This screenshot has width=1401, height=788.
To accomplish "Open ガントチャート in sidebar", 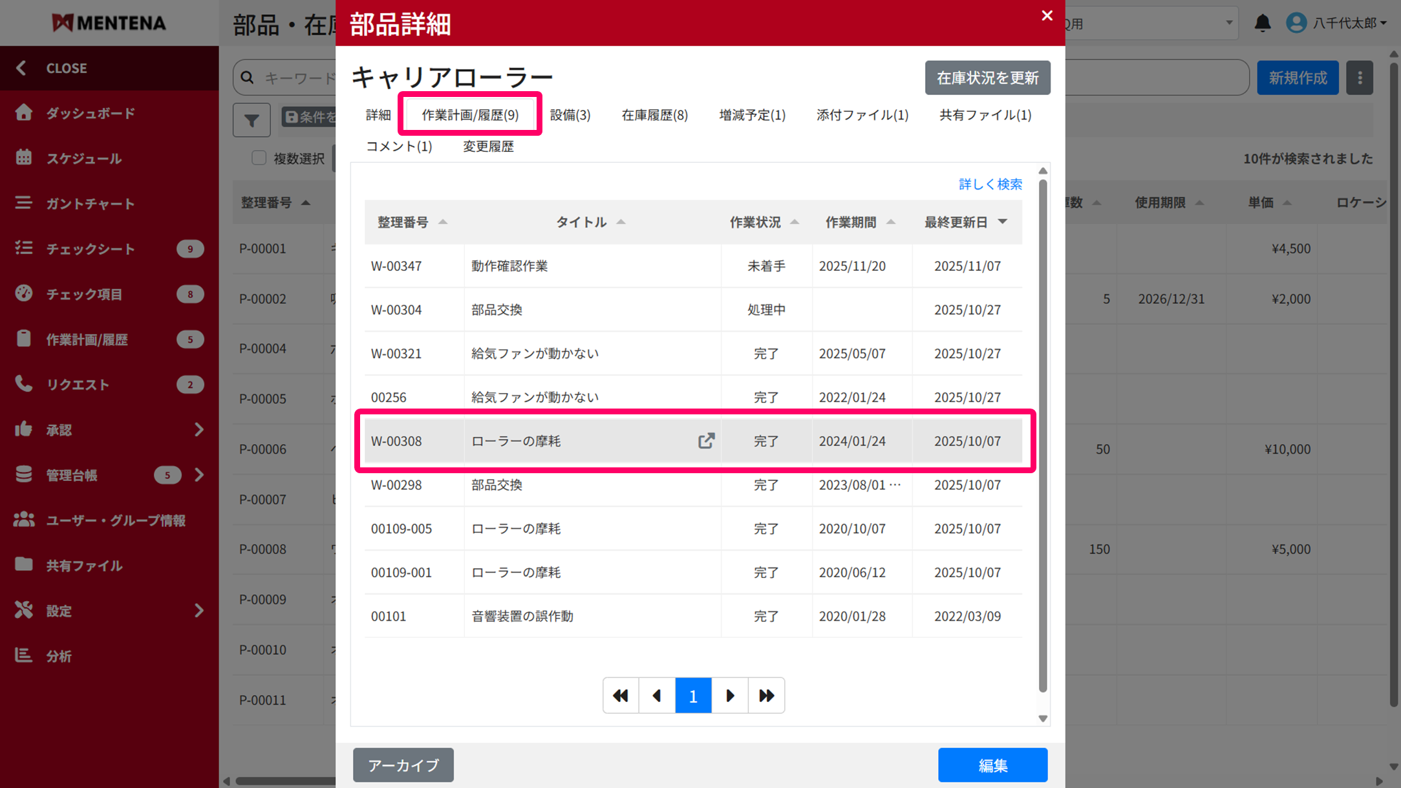I will pyautogui.click(x=91, y=204).
